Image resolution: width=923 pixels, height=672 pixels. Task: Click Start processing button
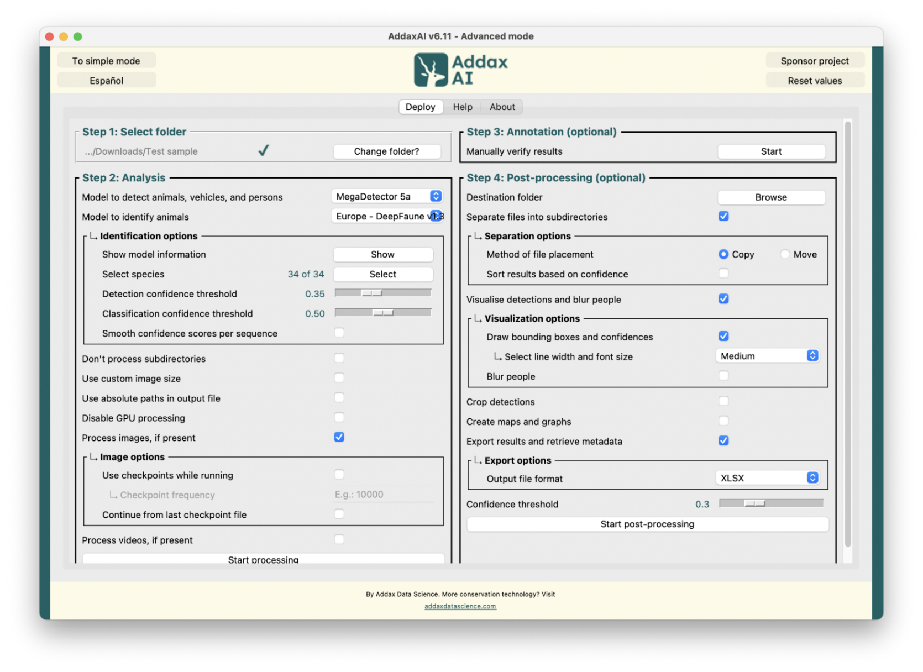tap(263, 559)
